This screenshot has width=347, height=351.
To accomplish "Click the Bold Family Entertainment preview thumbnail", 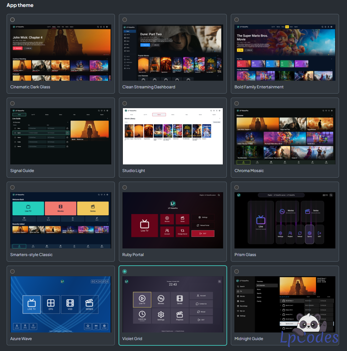I will click(285, 53).
